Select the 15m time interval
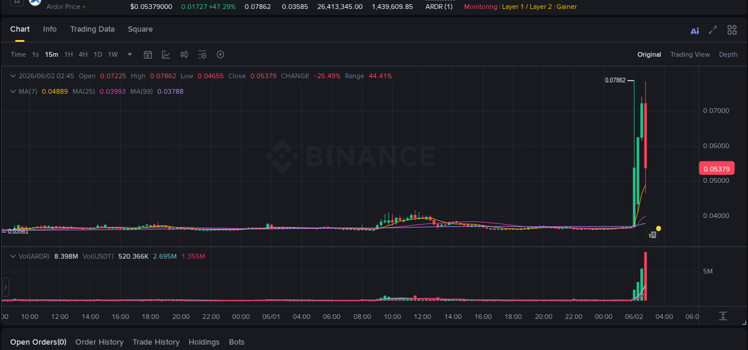Image resolution: width=748 pixels, height=350 pixels. coord(51,54)
